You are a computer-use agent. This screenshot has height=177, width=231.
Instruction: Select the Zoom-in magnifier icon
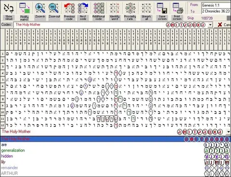click(x=40, y=8)
